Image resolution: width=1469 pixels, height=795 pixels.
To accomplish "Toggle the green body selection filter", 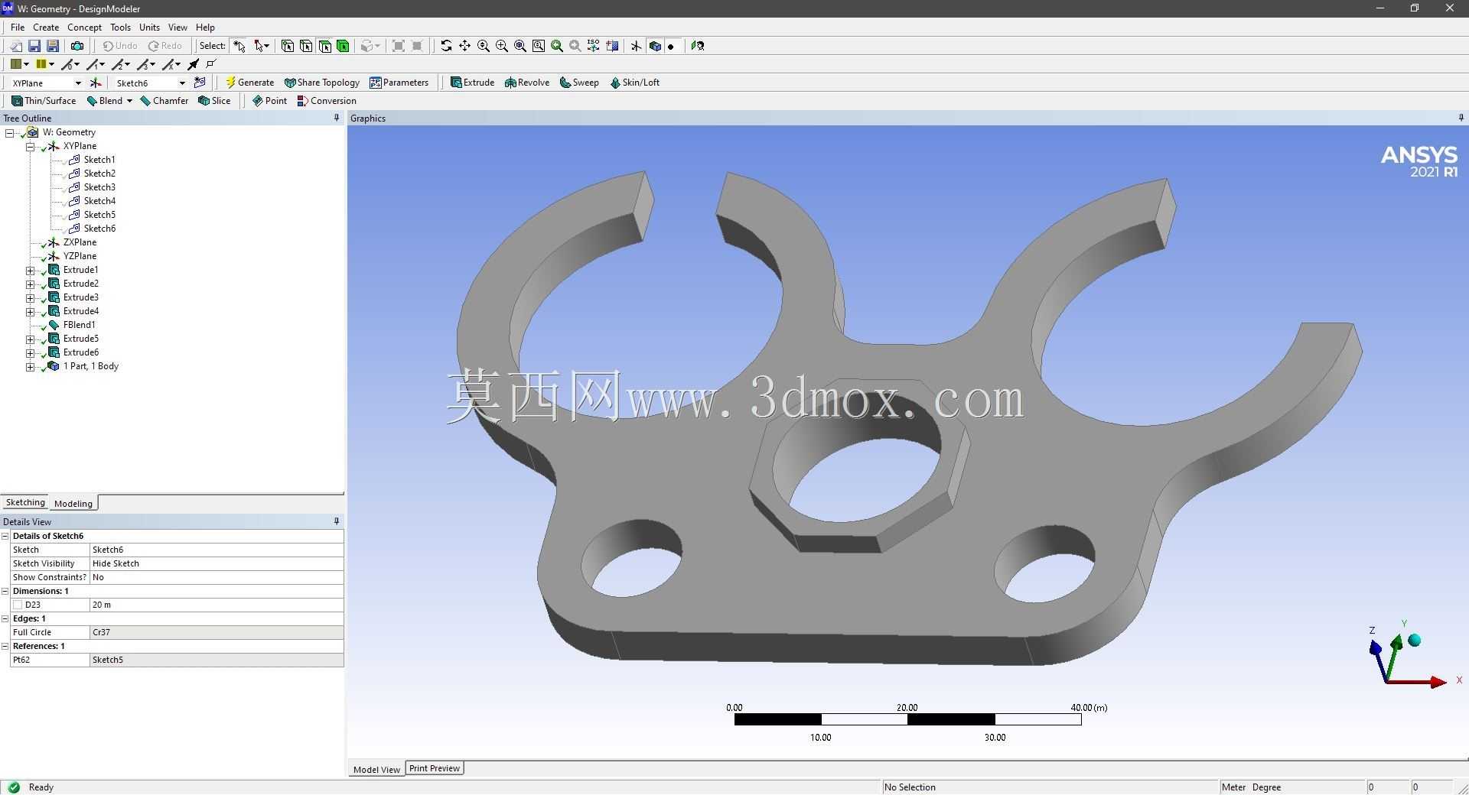I will pos(344,46).
